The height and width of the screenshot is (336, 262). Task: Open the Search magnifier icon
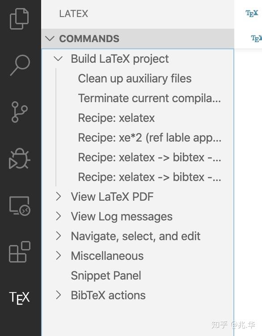pyautogui.click(x=20, y=65)
